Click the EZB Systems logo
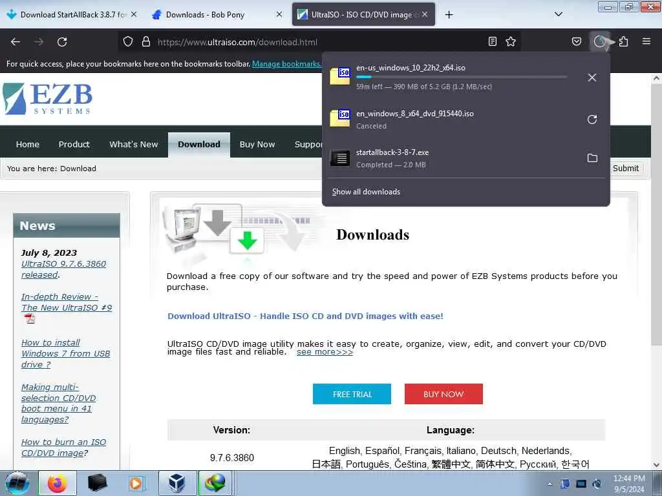Image resolution: width=662 pixels, height=496 pixels. pos(48,99)
